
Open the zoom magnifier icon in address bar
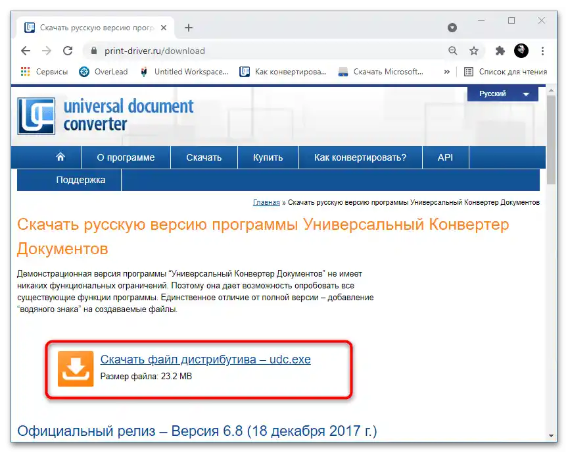click(x=453, y=51)
